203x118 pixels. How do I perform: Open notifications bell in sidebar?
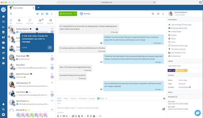coord(3,104)
